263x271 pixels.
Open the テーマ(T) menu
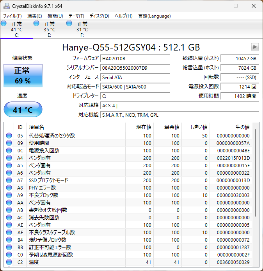(x=76, y=16)
